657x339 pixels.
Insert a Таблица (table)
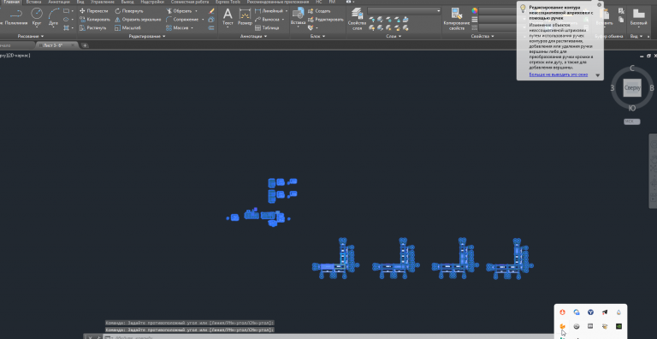coord(267,27)
